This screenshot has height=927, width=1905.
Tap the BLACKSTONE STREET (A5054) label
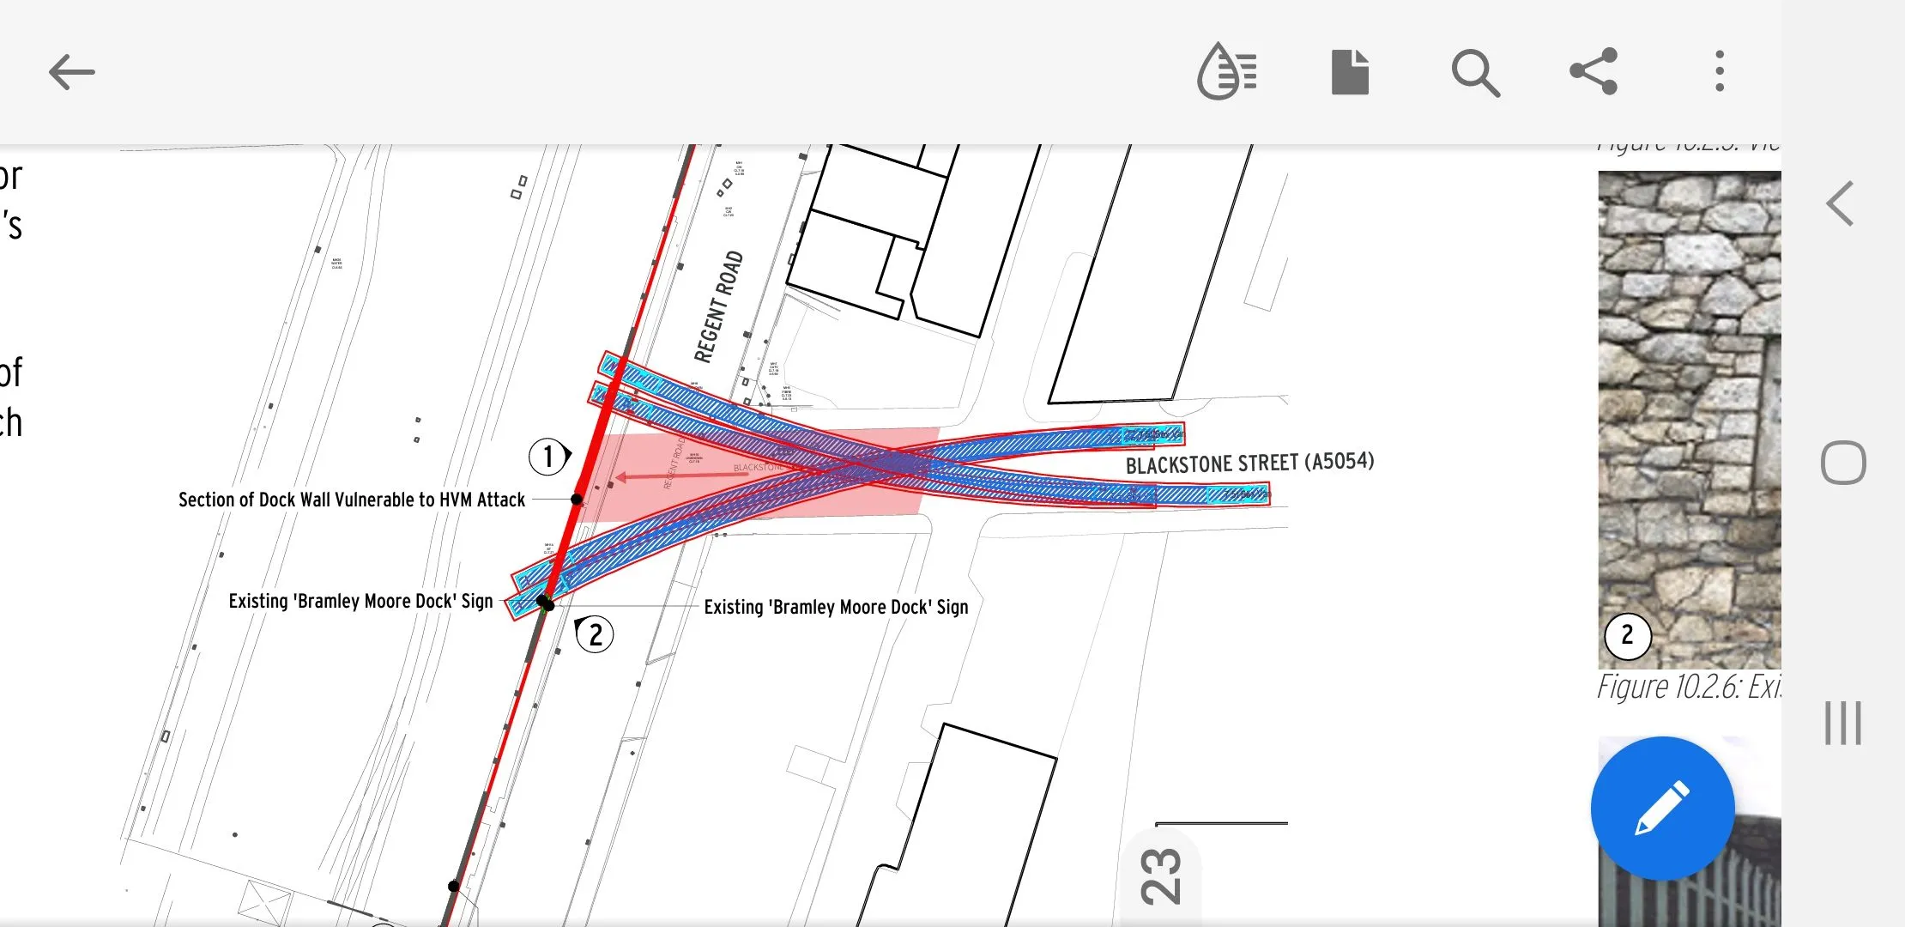(x=1249, y=463)
